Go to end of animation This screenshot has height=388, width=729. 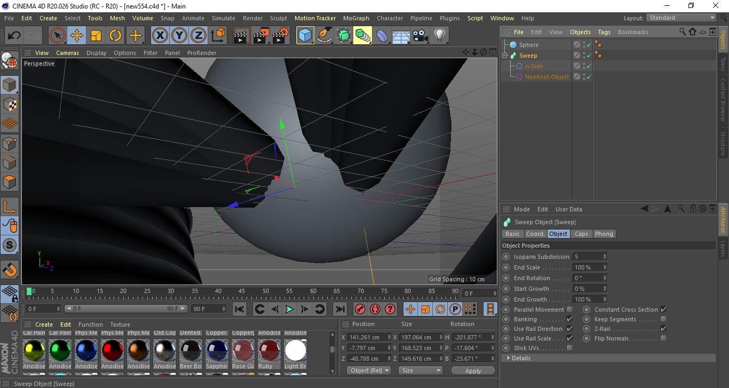[x=340, y=309]
